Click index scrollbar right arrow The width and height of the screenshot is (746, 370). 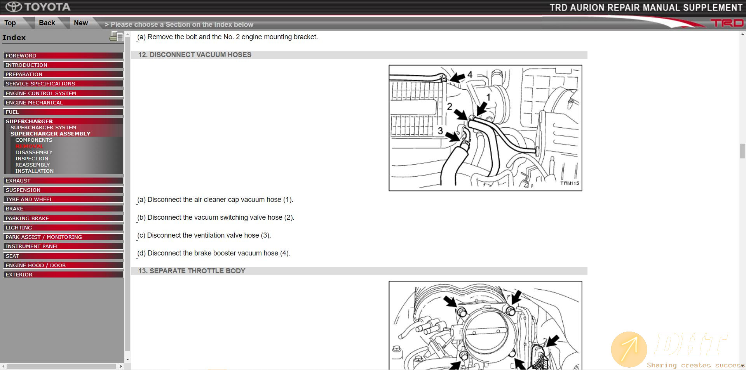[121, 366]
